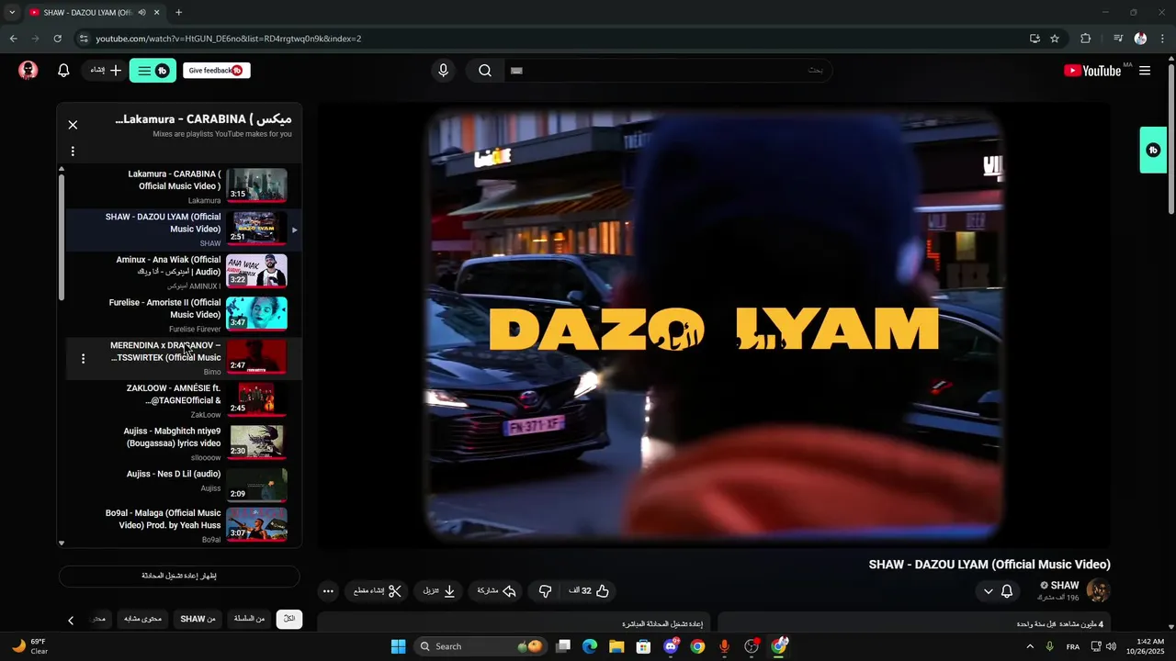Open the Create (+) button
The width and height of the screenshot is (1176, 661).
click(106, 71)
